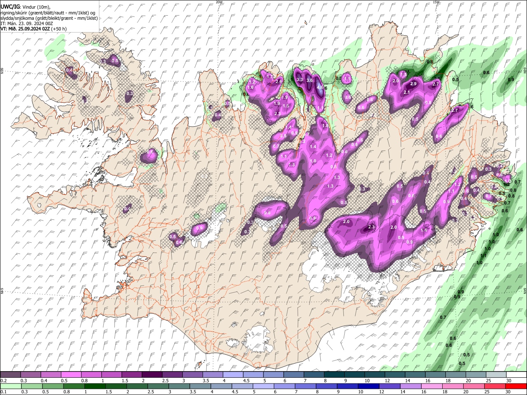
Task: Select the darkest purple 2 mm snow swatch
Action: [152, 374]
